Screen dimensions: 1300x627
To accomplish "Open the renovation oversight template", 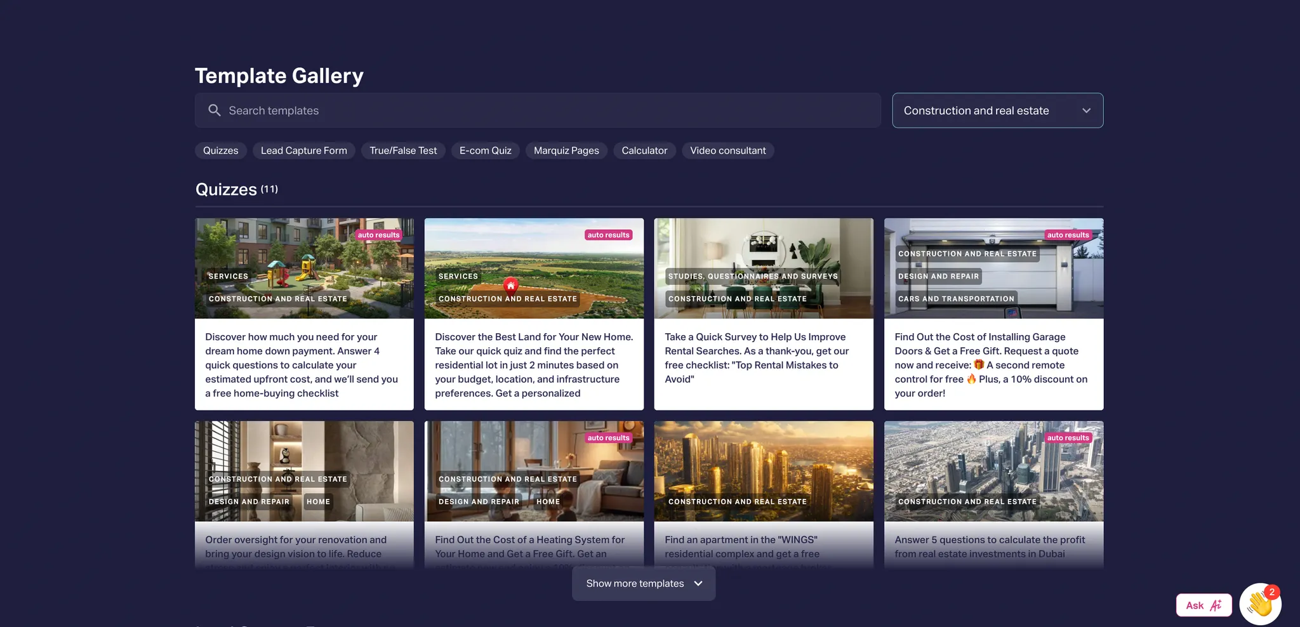I will point(304,494).
